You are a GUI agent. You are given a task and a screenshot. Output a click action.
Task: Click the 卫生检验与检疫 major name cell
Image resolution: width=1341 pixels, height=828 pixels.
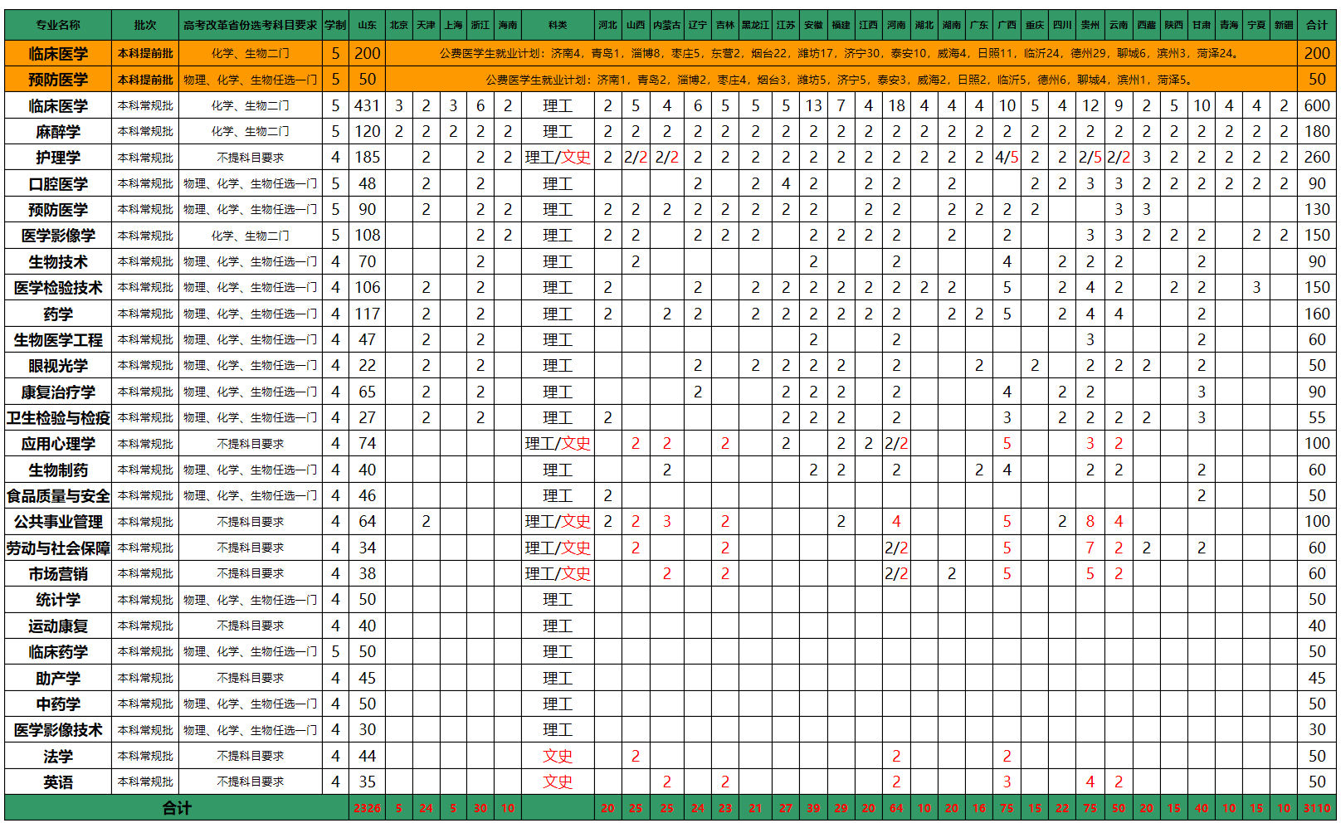58,417
